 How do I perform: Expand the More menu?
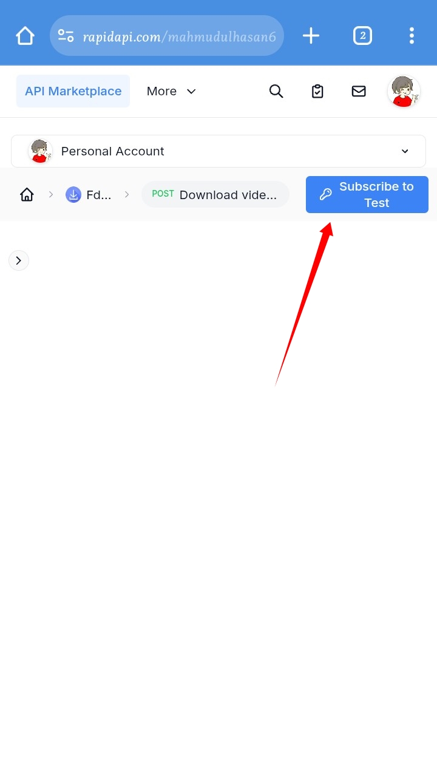click(171, 91)
